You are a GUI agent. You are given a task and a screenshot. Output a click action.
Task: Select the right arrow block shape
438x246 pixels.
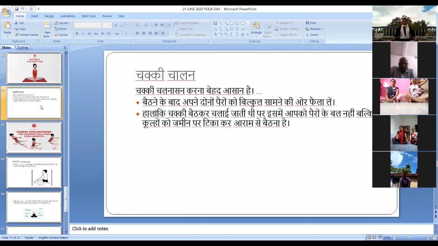pyautogui.click(x=232, y=29)
